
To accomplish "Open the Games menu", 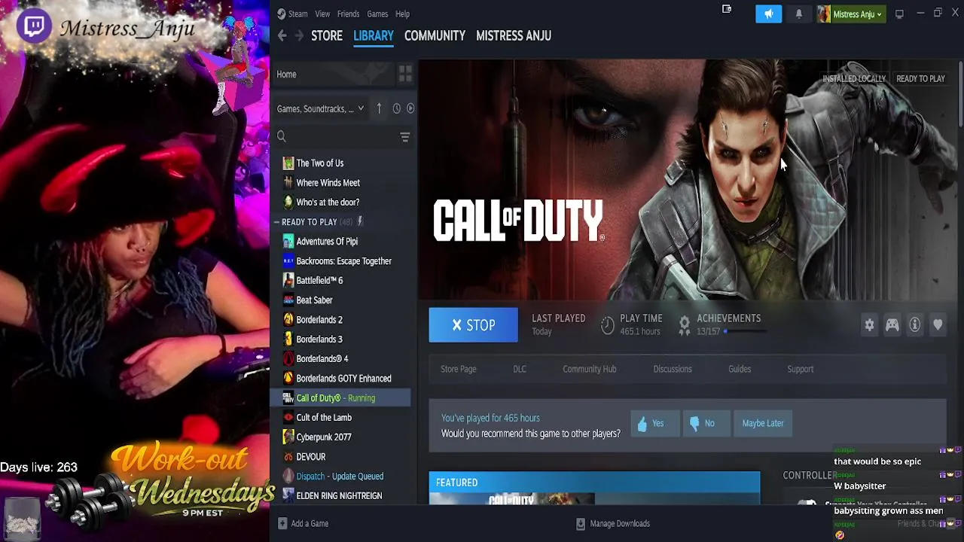I will [377, 14].
